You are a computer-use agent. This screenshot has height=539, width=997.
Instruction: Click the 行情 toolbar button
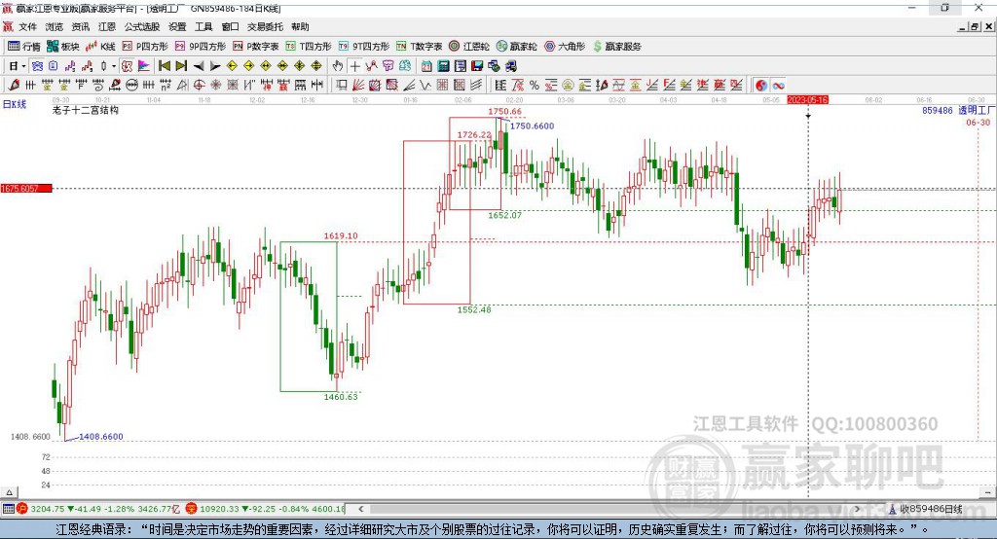point(24,47)
